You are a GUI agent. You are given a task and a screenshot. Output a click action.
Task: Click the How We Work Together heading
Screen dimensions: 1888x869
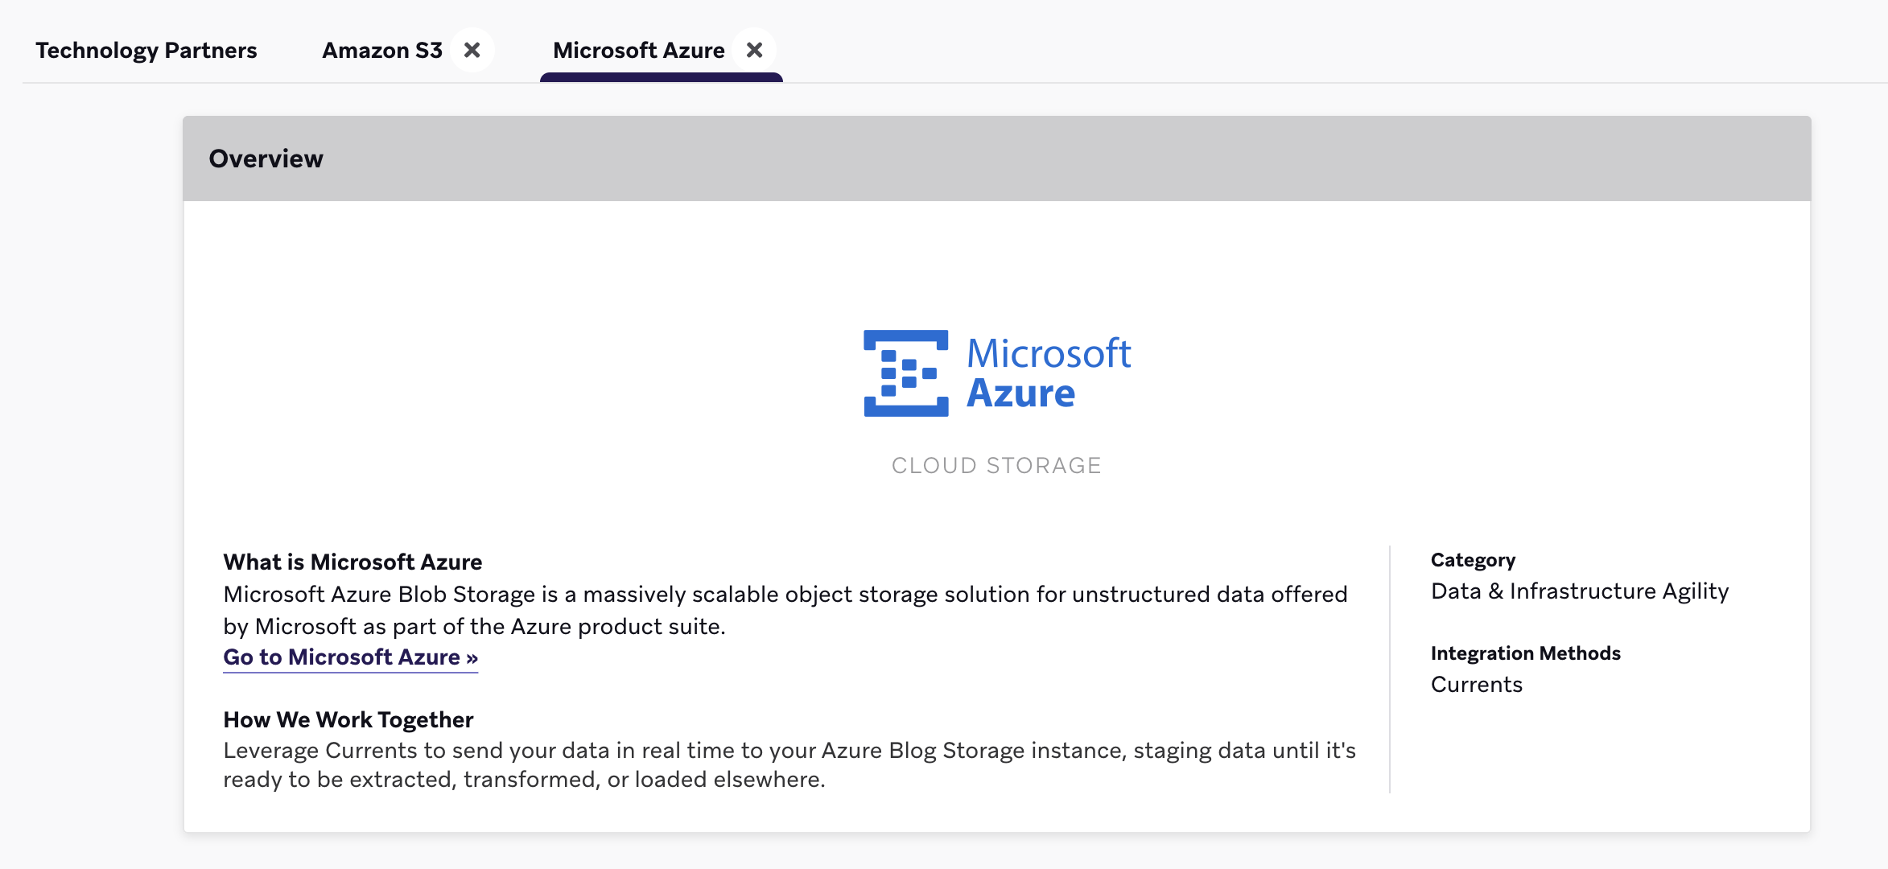(x=348, y=719)
